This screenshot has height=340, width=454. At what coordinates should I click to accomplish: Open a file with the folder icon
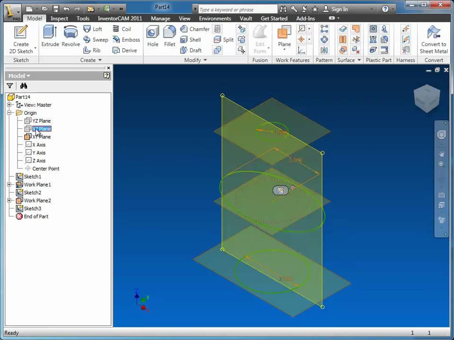click(x=45, y=8)
